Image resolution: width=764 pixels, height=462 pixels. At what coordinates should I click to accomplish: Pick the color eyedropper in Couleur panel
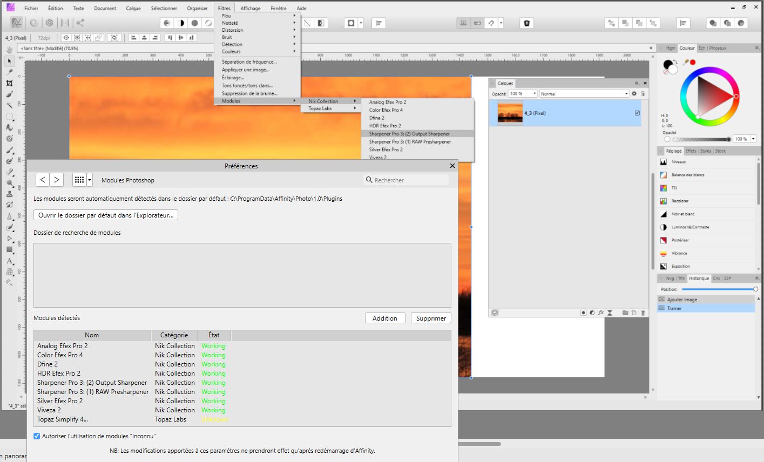(x=685, y=63)
